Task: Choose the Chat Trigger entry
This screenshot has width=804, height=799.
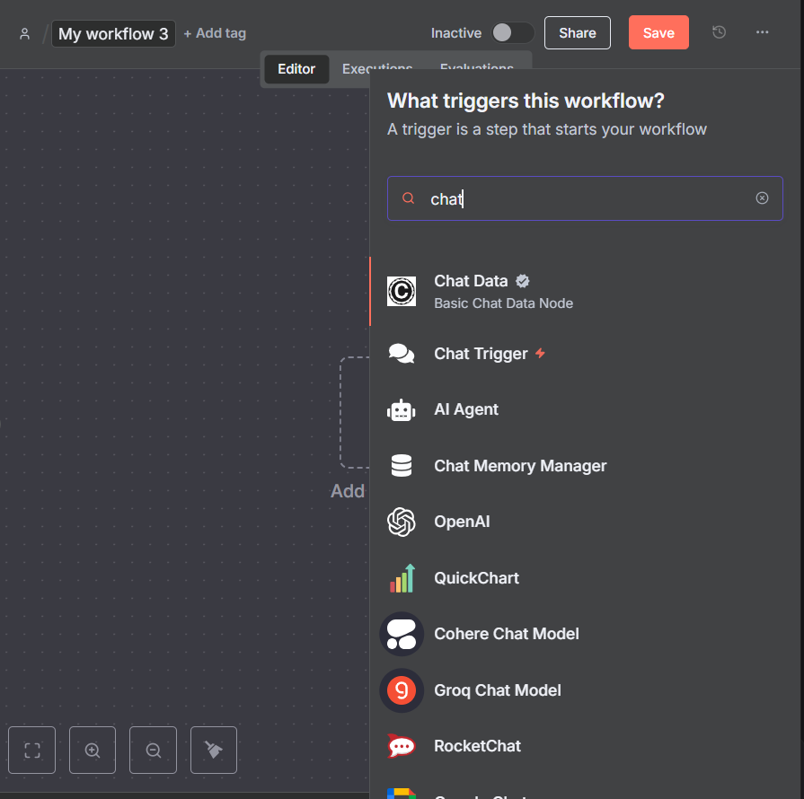Action: [x=587, y=354]
